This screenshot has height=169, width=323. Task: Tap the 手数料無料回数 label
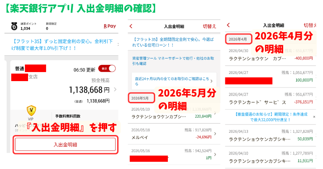tap(68, 116)
